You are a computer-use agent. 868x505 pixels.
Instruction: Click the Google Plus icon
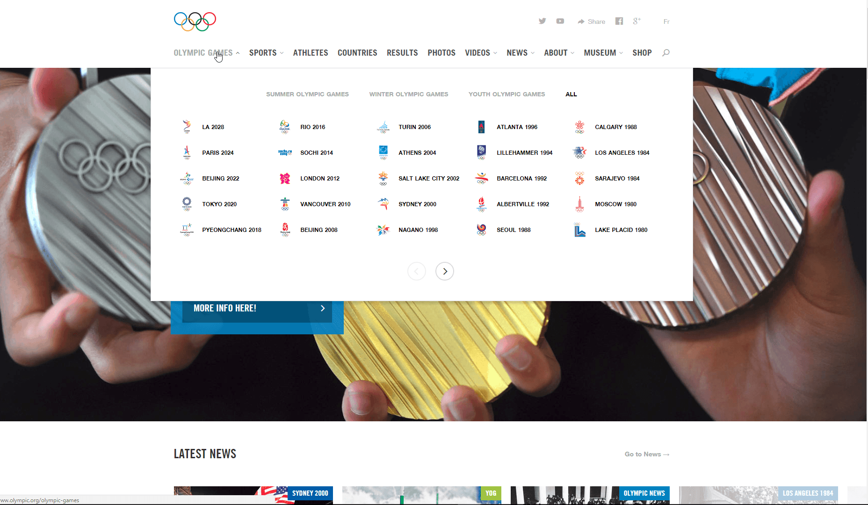coord(637,21)
